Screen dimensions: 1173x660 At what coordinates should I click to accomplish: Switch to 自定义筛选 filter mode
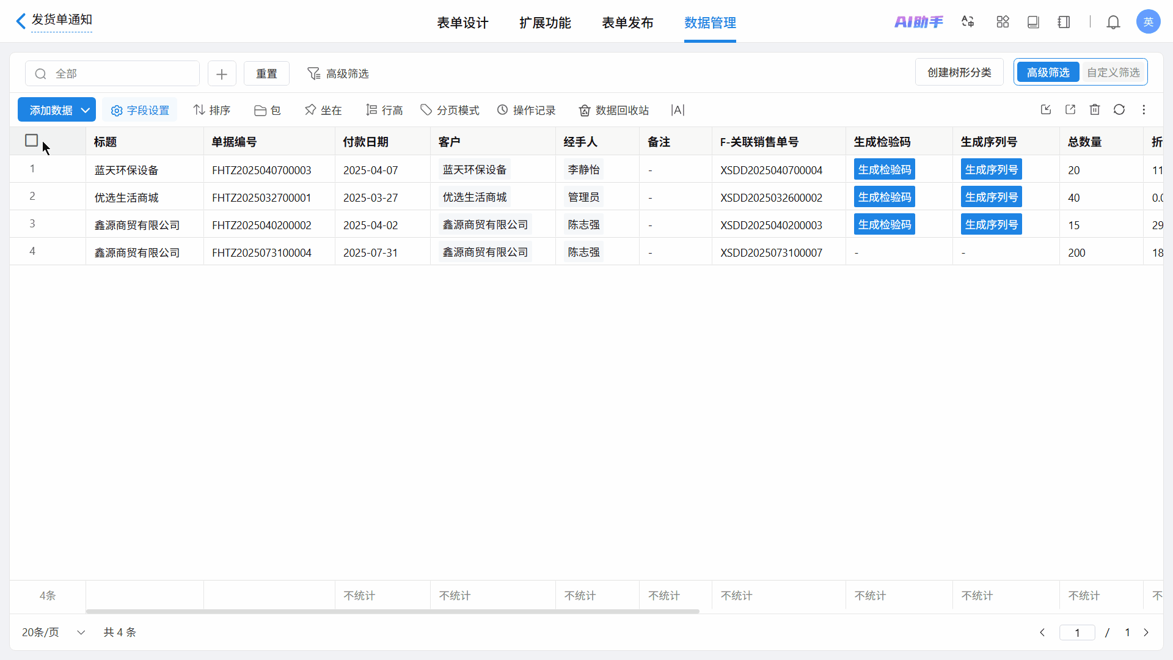pos(1113,72)
